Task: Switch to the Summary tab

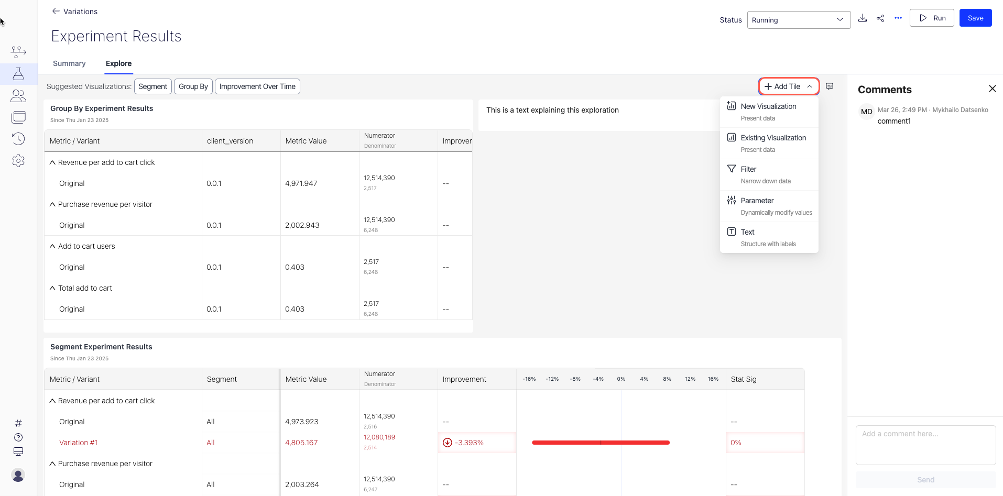Action: (69, 63)
